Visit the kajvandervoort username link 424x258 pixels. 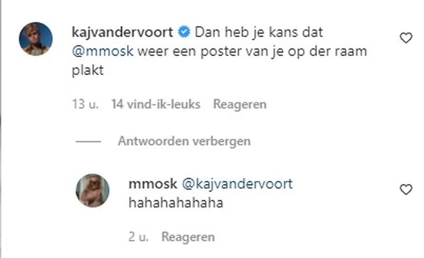122,32
